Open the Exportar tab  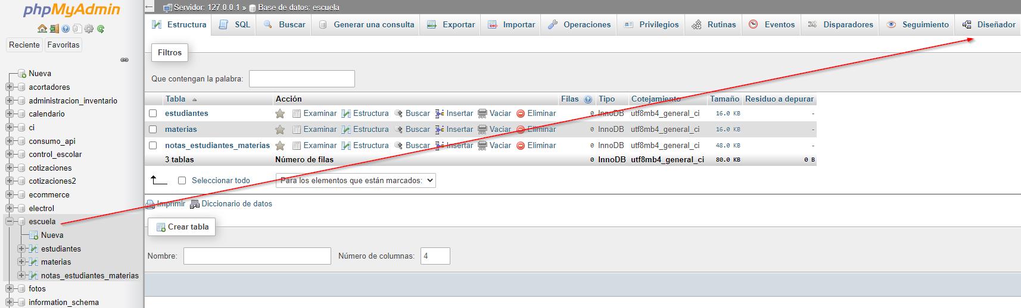tap(451, 24)
